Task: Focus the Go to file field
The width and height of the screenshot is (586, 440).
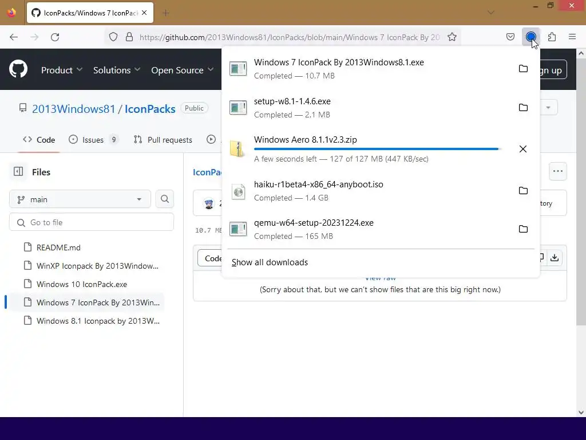Action: (92, 222)
